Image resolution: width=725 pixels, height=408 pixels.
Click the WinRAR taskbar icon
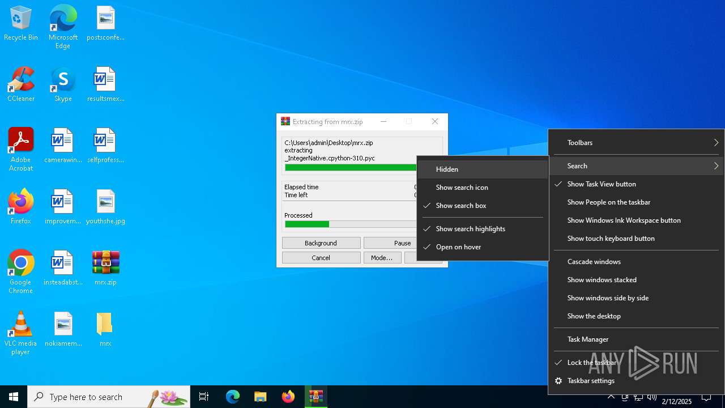[316, 397]
